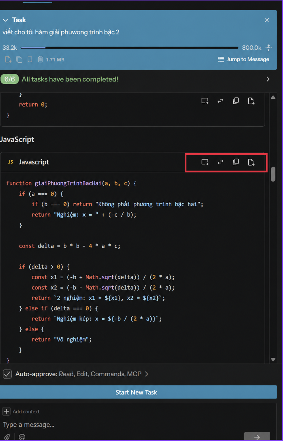Click 'All tasks have been completed!' text

pyautogui.click(x=70, y=79)
